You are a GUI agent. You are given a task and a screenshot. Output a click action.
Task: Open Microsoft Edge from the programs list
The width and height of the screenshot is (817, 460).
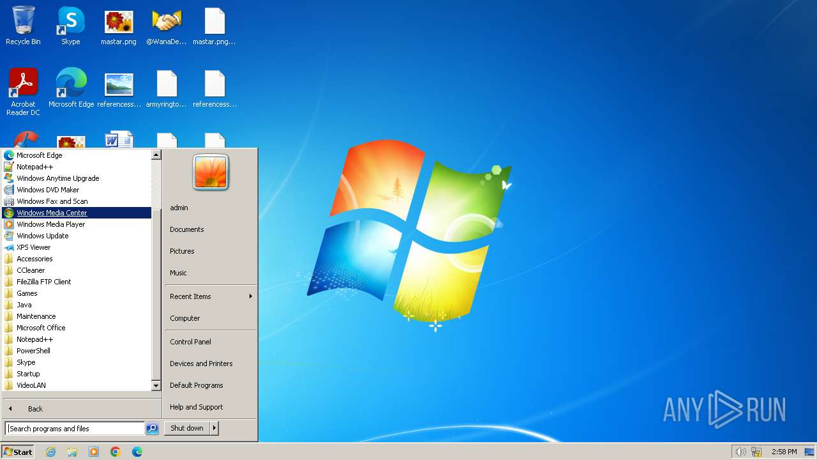[77, 155]
